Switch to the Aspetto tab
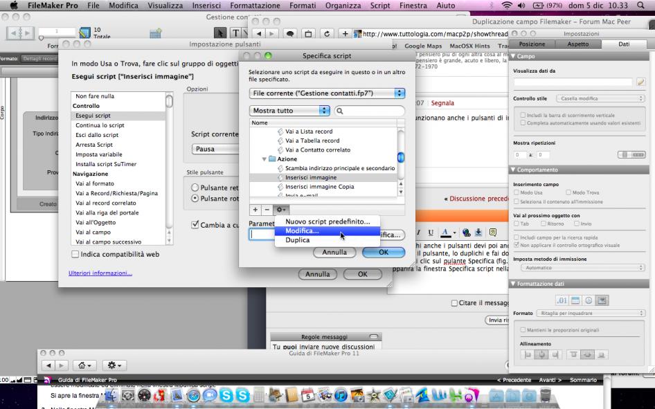This screenshot has width=655, height=409. tap(577, 43)
